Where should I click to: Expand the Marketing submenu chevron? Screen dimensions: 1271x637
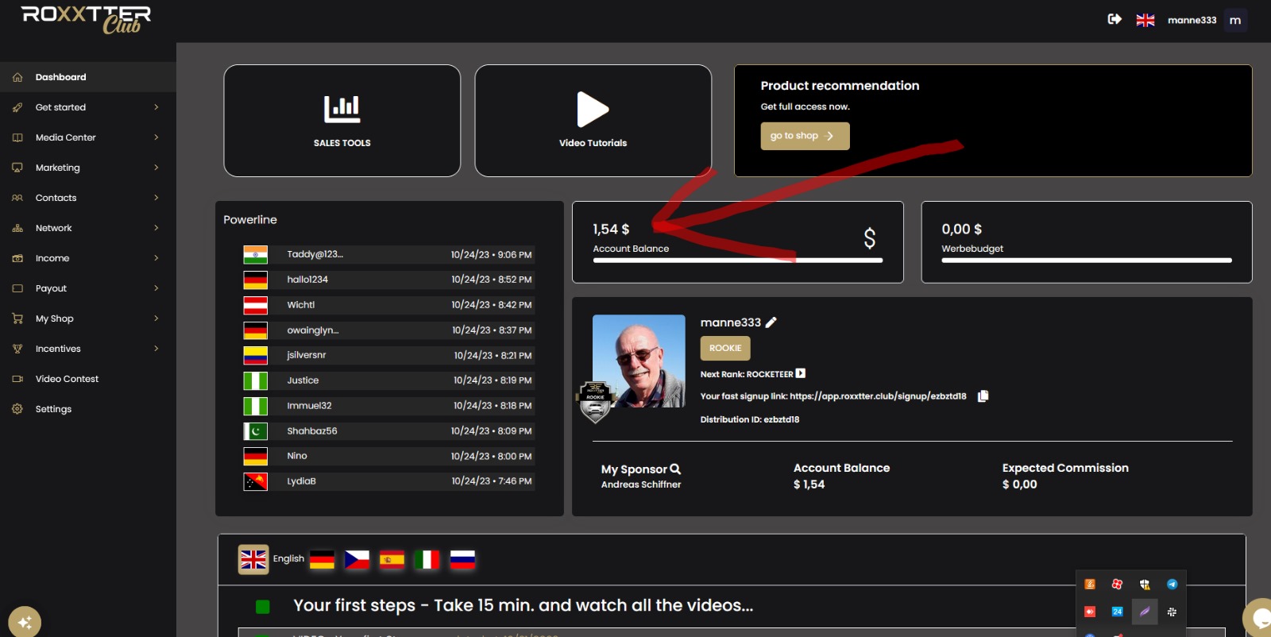[x=156, y=168]
